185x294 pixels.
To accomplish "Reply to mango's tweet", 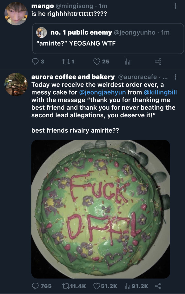I will tap(36, 62).
